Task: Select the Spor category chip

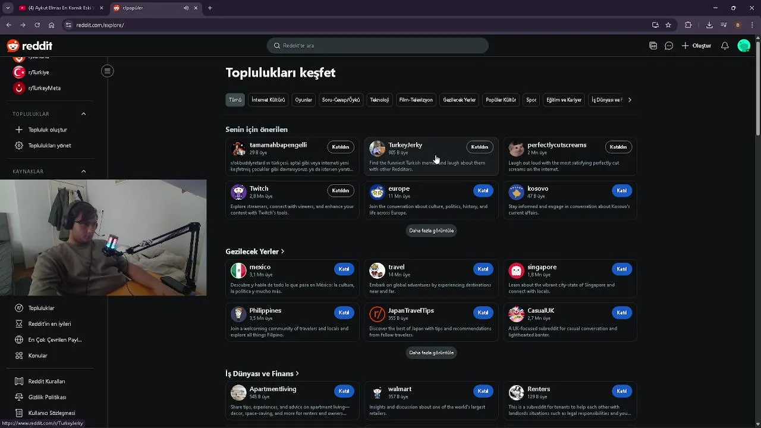Action: (531, 100)
